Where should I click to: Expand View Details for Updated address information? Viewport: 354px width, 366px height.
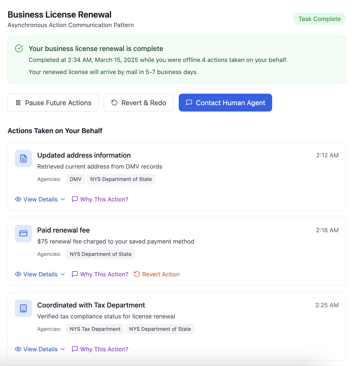coord(40,199)
